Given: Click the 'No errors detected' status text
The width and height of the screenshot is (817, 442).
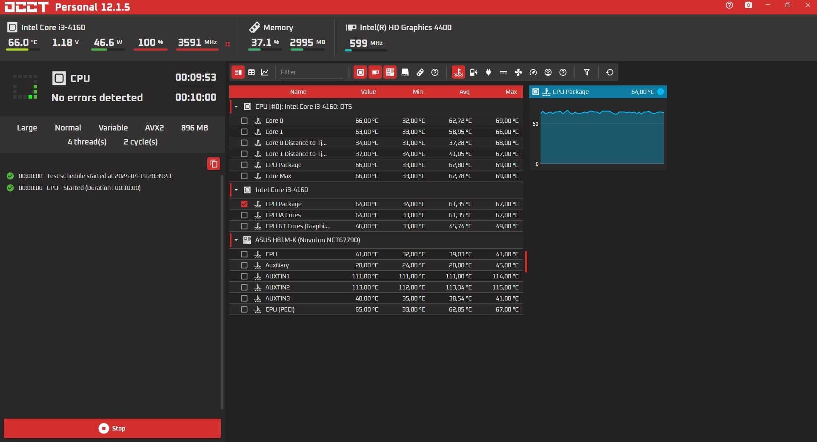Looking at the screenshot, I should click(x=97, y=98).
